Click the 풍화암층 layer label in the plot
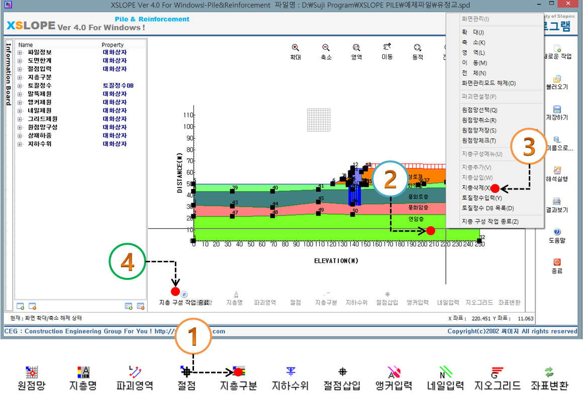583x398 pixels. (418, 208)
